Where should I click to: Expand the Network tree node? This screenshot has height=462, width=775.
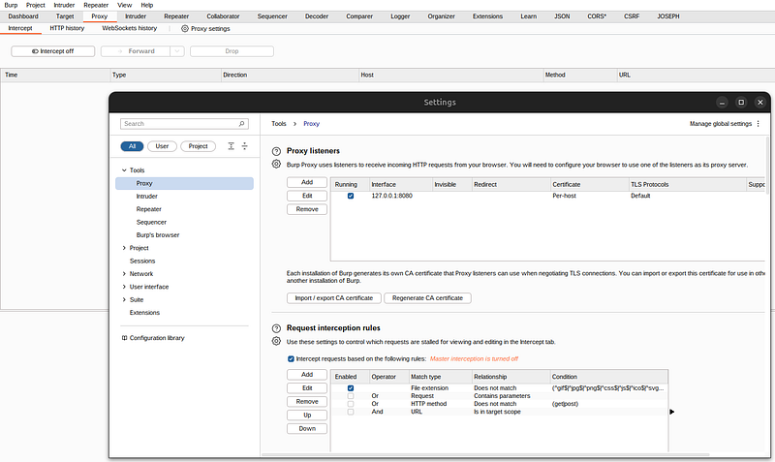[124, 274]
